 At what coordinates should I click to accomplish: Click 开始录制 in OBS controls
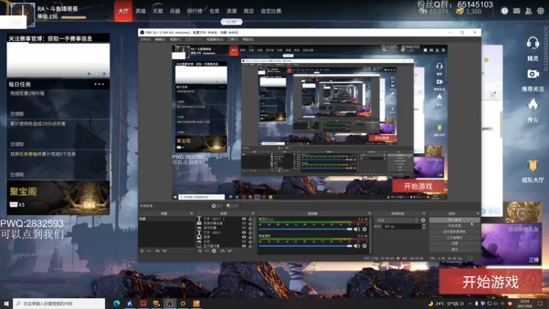coord(454,226)
